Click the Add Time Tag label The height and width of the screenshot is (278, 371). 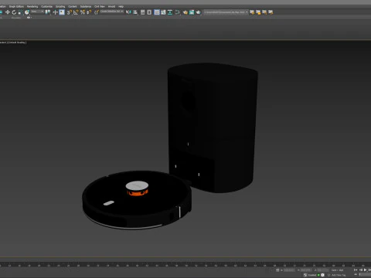coord(339,275)
